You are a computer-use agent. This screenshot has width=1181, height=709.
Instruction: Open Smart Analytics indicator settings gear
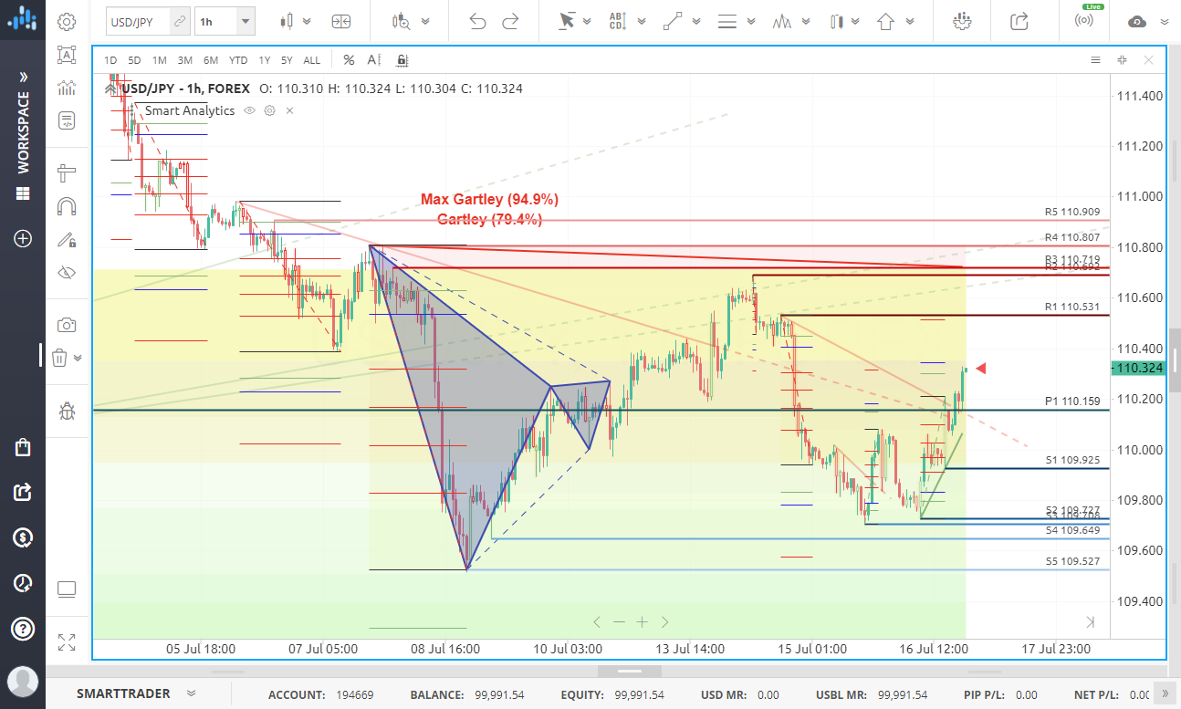tap(269, 110)
